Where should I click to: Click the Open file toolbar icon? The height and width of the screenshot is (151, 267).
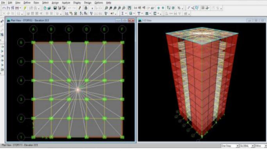49,8
